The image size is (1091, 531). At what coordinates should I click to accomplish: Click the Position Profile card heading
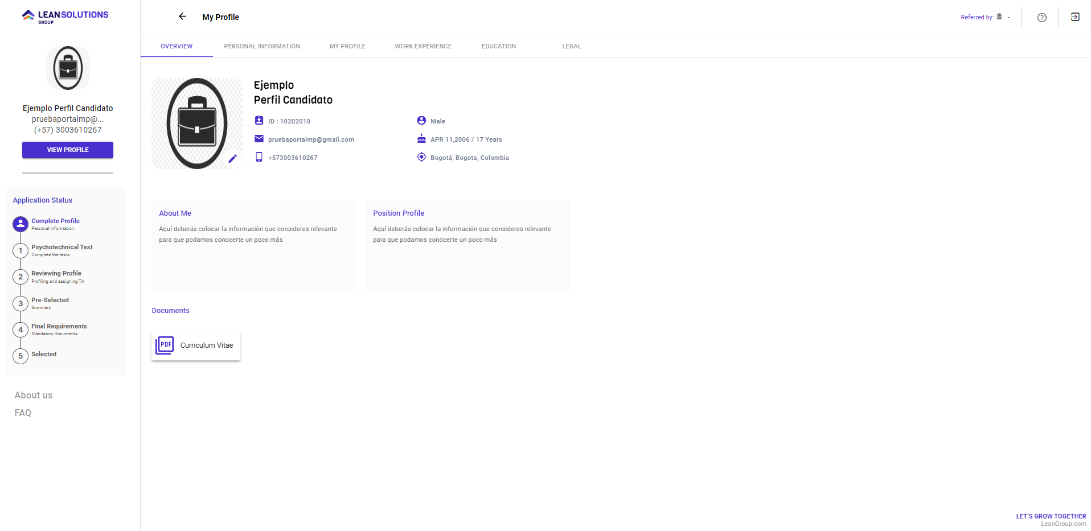pyautogui.click(x=399, y=213)
